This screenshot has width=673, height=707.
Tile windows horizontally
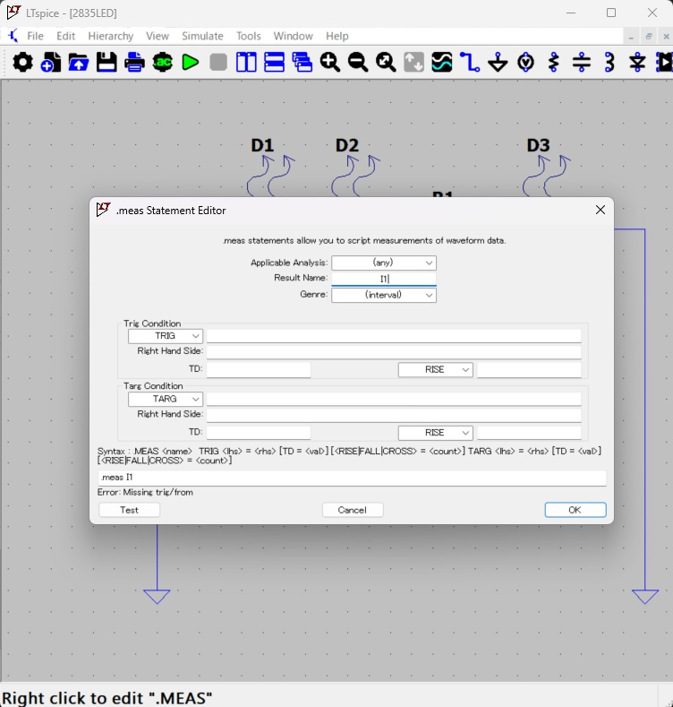[274, 62]
